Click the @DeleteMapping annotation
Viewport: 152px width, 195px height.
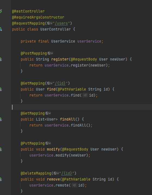click(36, 173)
